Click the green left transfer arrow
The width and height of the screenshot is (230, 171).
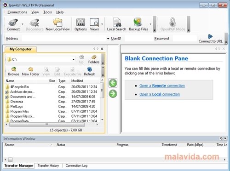(x=113, y=83)
